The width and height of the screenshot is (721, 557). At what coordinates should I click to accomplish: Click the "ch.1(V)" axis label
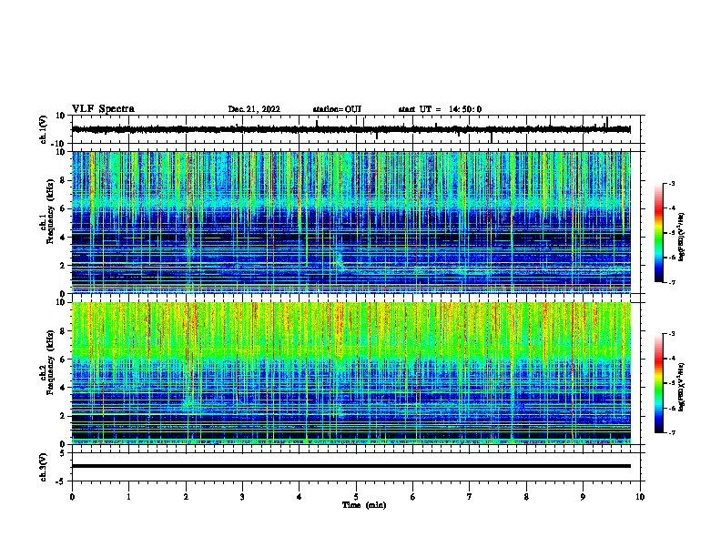(x=44, y=129)
